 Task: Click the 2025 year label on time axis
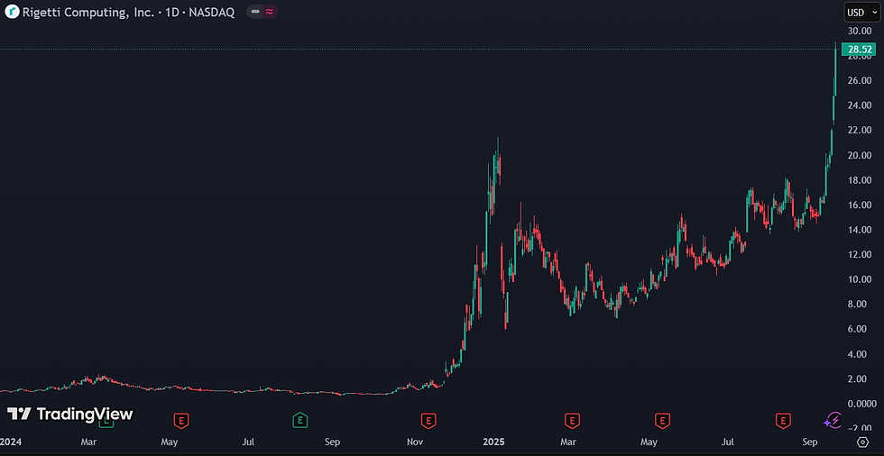click(x=494, y=442)
